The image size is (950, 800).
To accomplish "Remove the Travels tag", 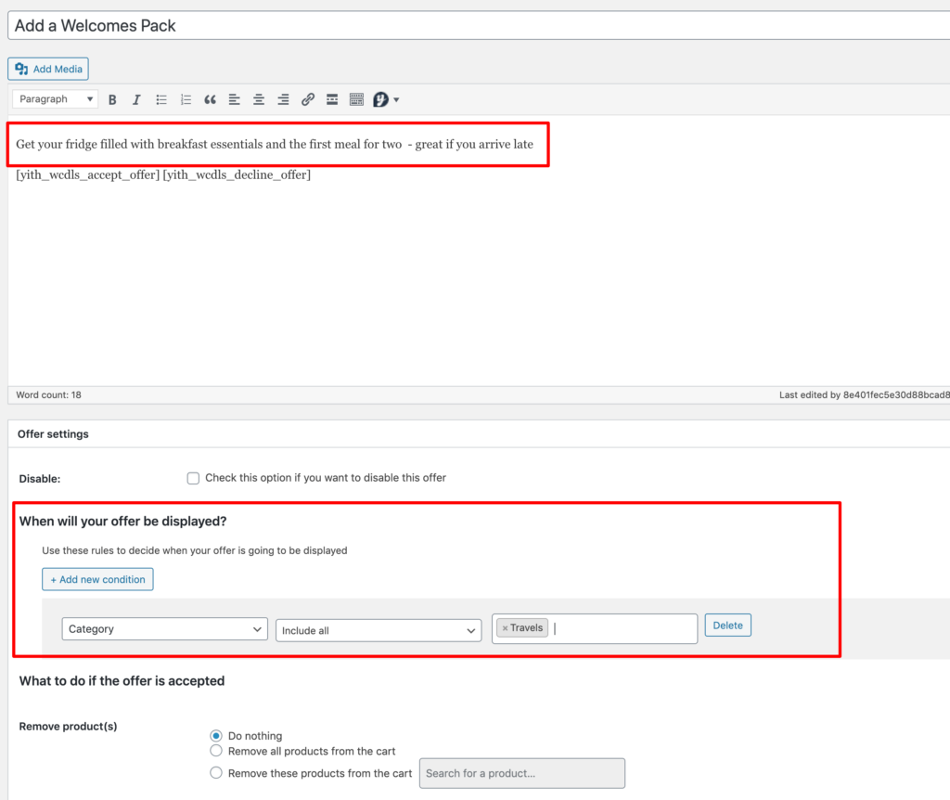I will pyautogui.click(x=505, y=628).
